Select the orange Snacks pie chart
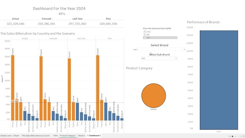245x138 pixels. 153,95
